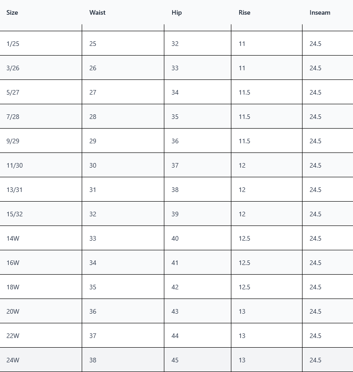
Task: Click hip value 44 in 22W row
Action: click(175, 336)
